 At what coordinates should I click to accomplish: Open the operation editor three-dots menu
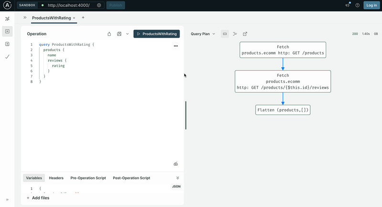tap(176, 46)
